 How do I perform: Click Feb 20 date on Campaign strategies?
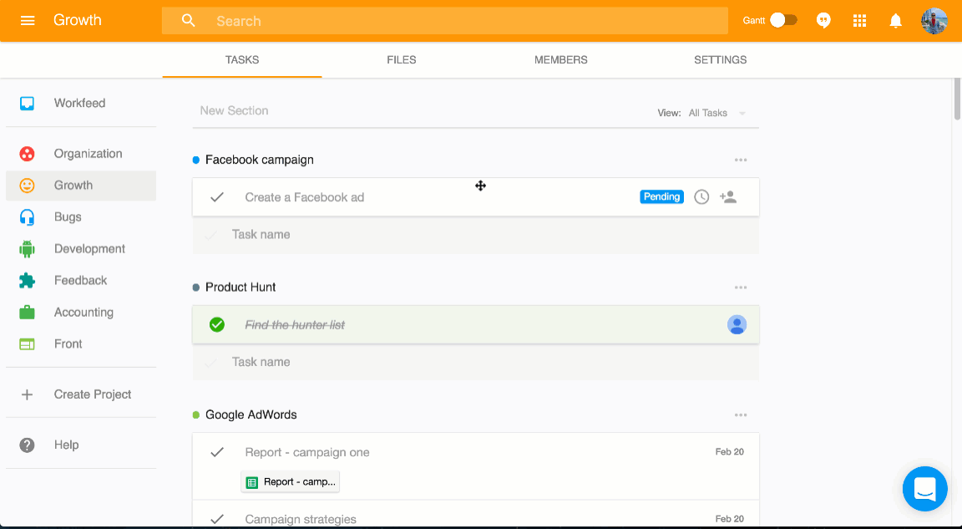click(x=730, y=519)
